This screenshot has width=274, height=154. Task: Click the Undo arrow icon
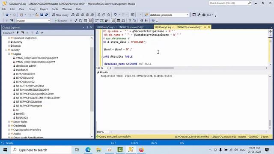coord(115,15)
